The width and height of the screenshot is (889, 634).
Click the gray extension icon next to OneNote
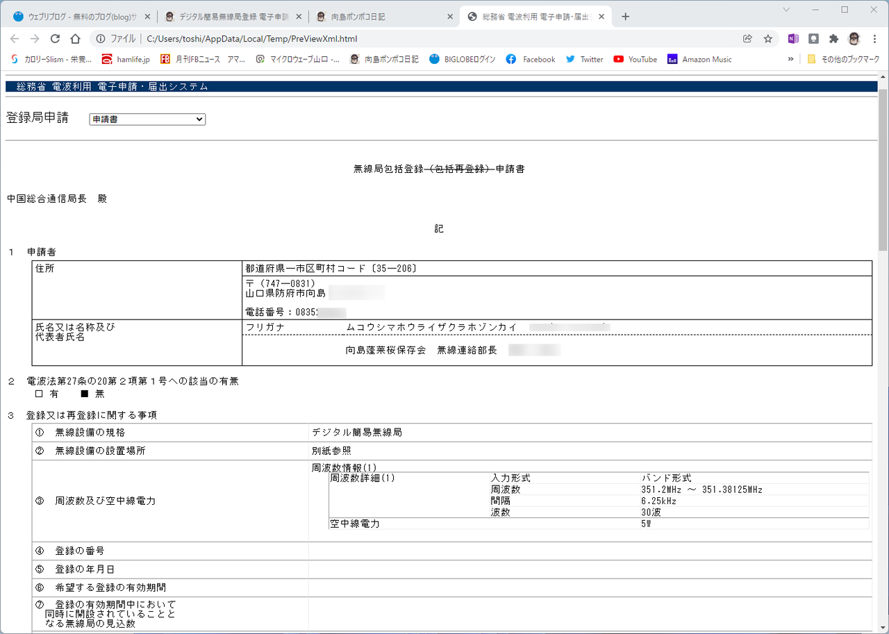pyautogui.click(x=813, y=39)
